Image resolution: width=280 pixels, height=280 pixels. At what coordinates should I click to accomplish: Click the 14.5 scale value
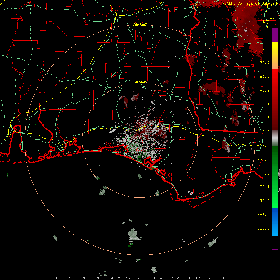pyautogui.click(x=265, y=118)
